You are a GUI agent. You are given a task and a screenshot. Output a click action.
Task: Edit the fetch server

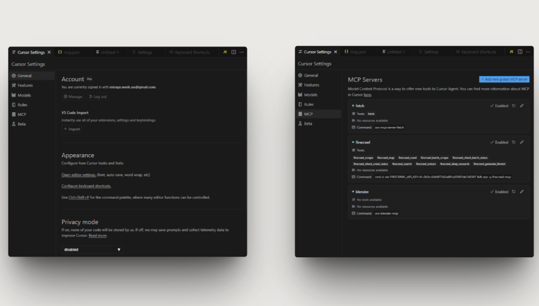522,106
